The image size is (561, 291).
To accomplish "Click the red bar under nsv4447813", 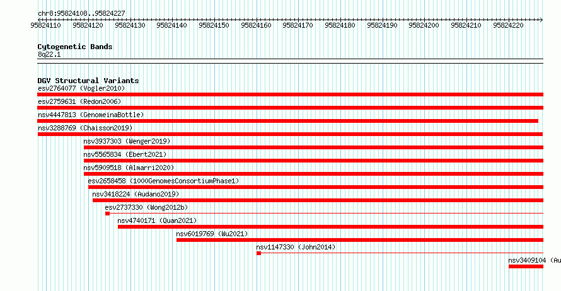I will 287,121.
